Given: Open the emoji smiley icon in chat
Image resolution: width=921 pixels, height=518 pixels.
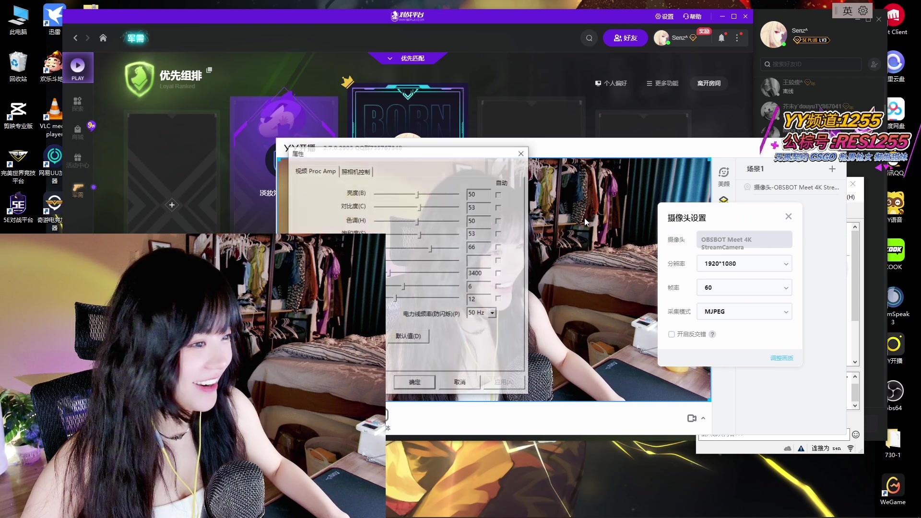Looking at the screenshot, I should [x=856, y=435].
